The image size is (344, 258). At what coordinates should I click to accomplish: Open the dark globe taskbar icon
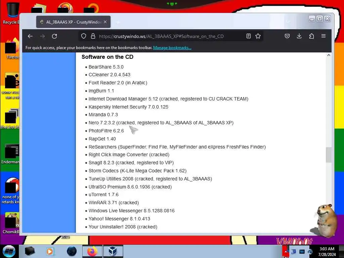click(72, 251)
